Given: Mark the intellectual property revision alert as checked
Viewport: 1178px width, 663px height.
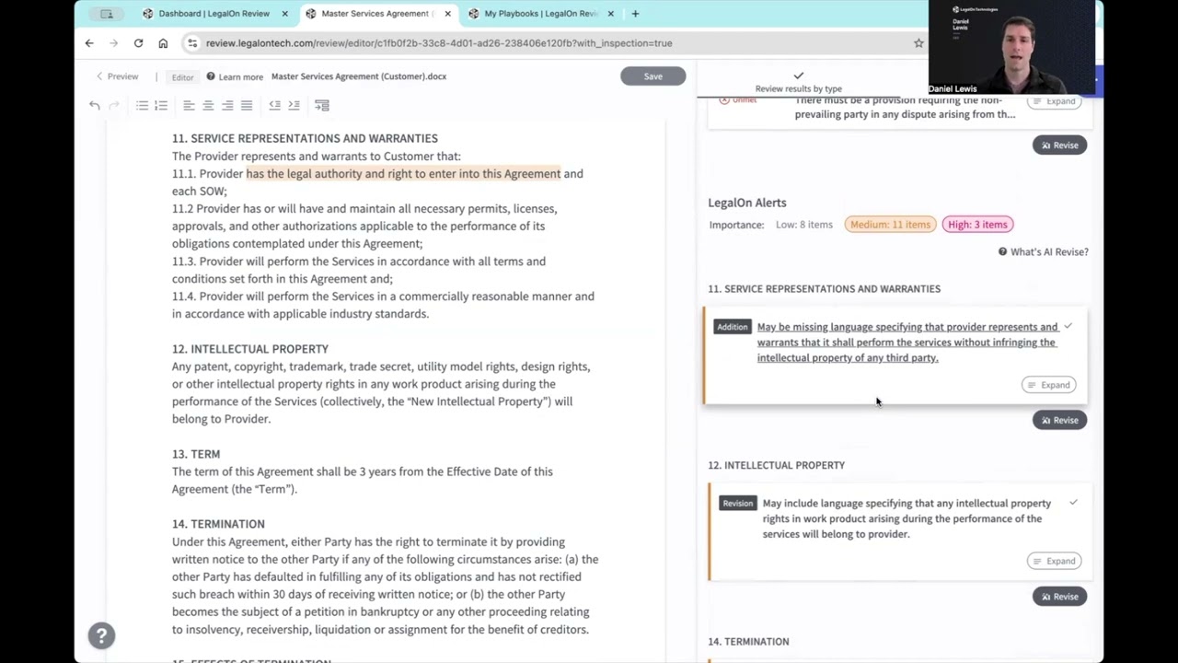Looking at the screenshot, I should pyautogui.click(x=1073, y=503).
